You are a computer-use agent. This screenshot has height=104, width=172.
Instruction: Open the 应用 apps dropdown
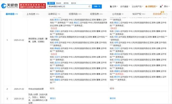(114, 6)
